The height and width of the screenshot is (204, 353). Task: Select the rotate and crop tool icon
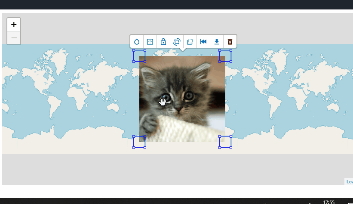[x=177, y=41]
